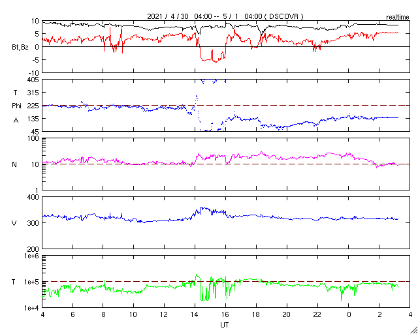The height and width of the screenshot is (334, 418).
Task: Select the plot title containing "DSCOVR"
Action: 225,16
